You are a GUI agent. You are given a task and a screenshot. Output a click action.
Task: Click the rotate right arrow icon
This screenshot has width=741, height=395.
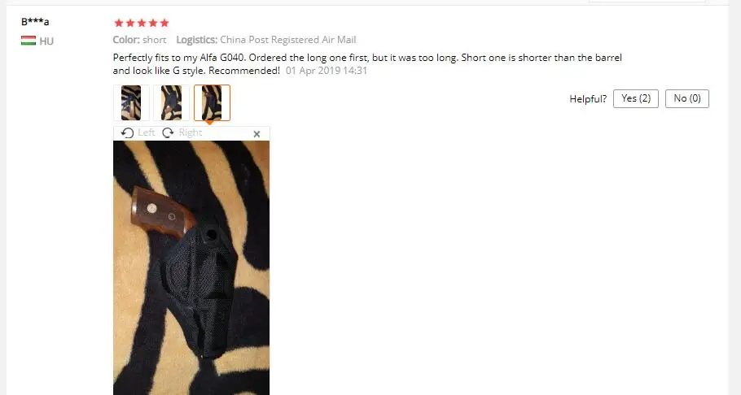168,133
